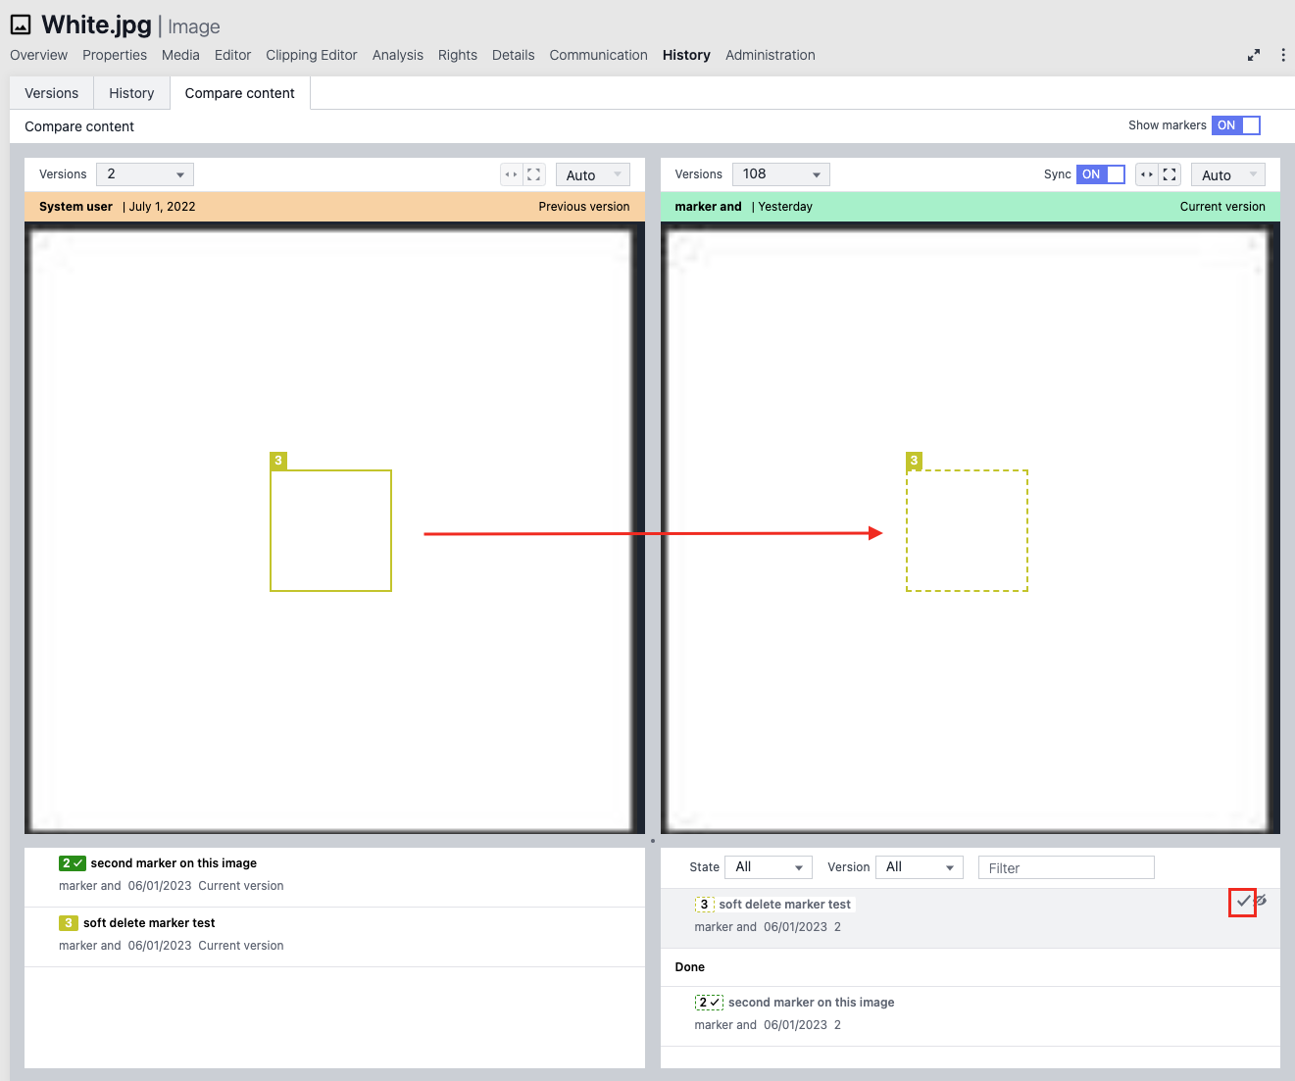Open the three-dot more options menu
The width and height of the screenshot is (1295, 1081).
1282,56
